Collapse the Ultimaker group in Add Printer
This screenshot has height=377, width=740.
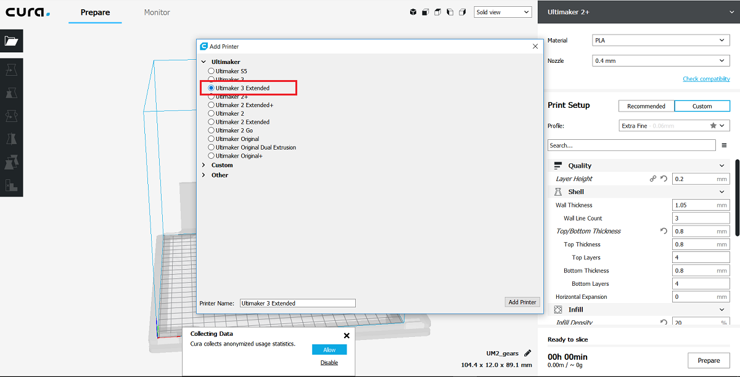[203, 62]
